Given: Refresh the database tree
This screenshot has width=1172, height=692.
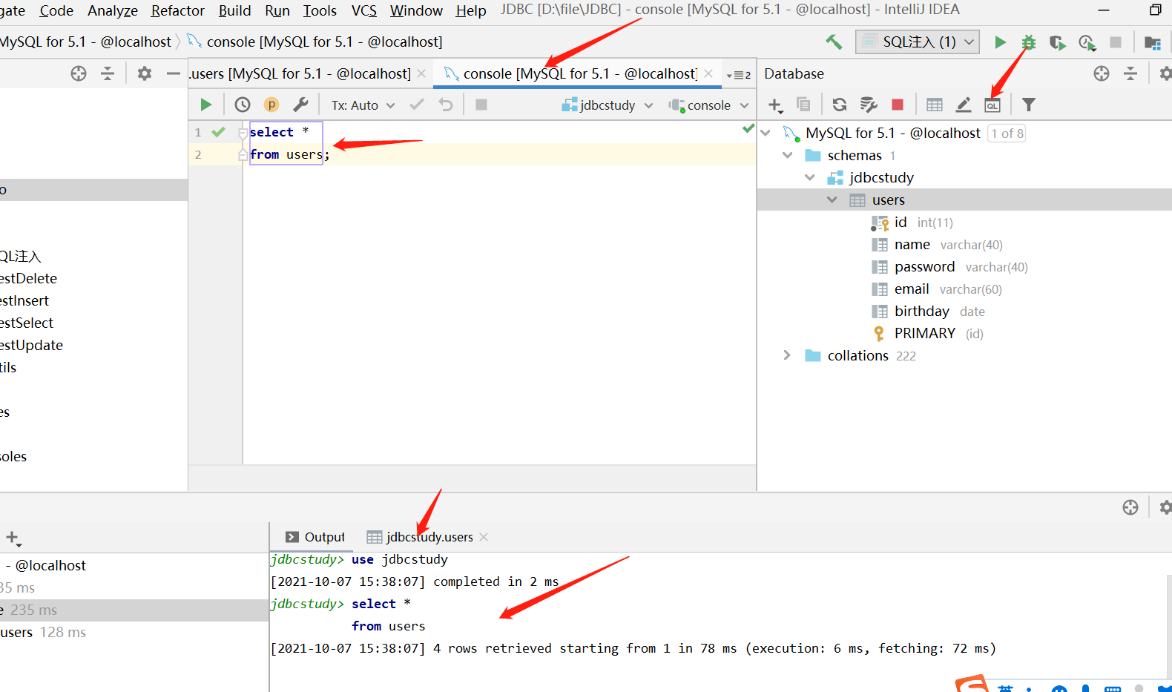Looking at the screenshot, I should point(840,105).
